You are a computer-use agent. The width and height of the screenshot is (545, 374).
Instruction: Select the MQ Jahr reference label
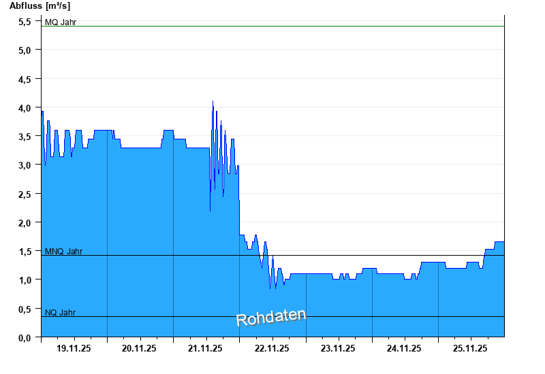61,22
